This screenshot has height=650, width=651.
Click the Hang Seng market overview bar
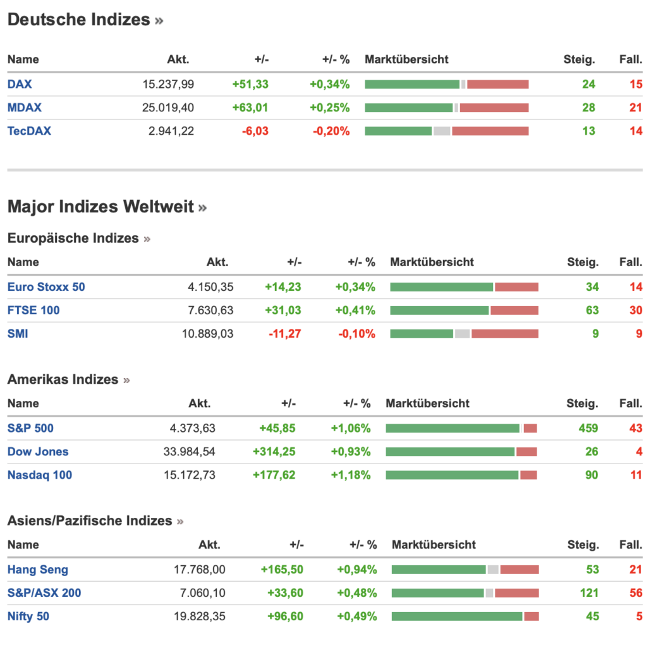point(465,570)
